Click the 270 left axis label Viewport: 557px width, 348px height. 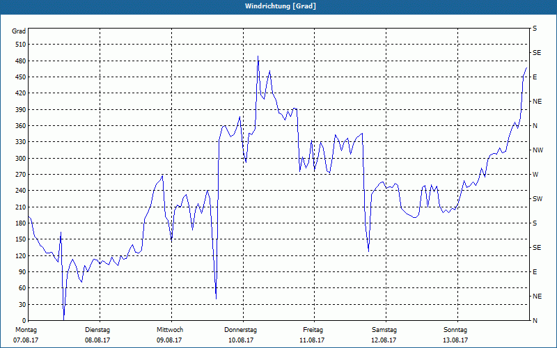point(20,175)
